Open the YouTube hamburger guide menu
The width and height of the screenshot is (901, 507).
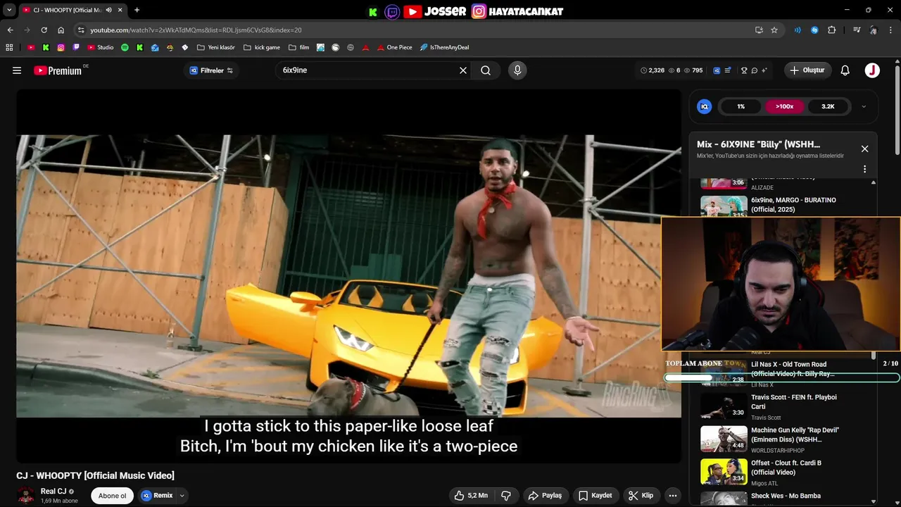click(17, 70)
